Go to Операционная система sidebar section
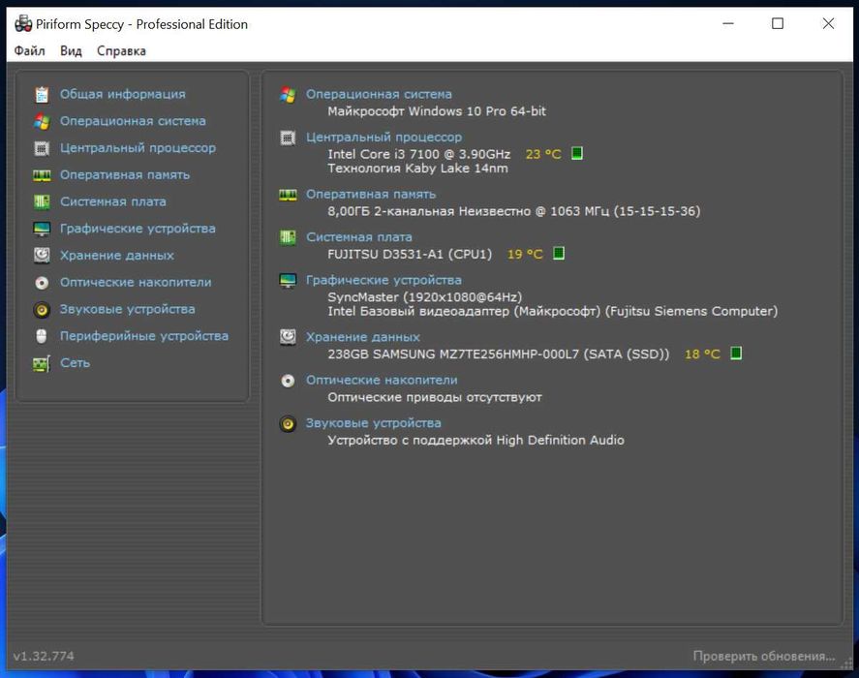The height and width of the screenshot is (678, 859). click(133, 121)
